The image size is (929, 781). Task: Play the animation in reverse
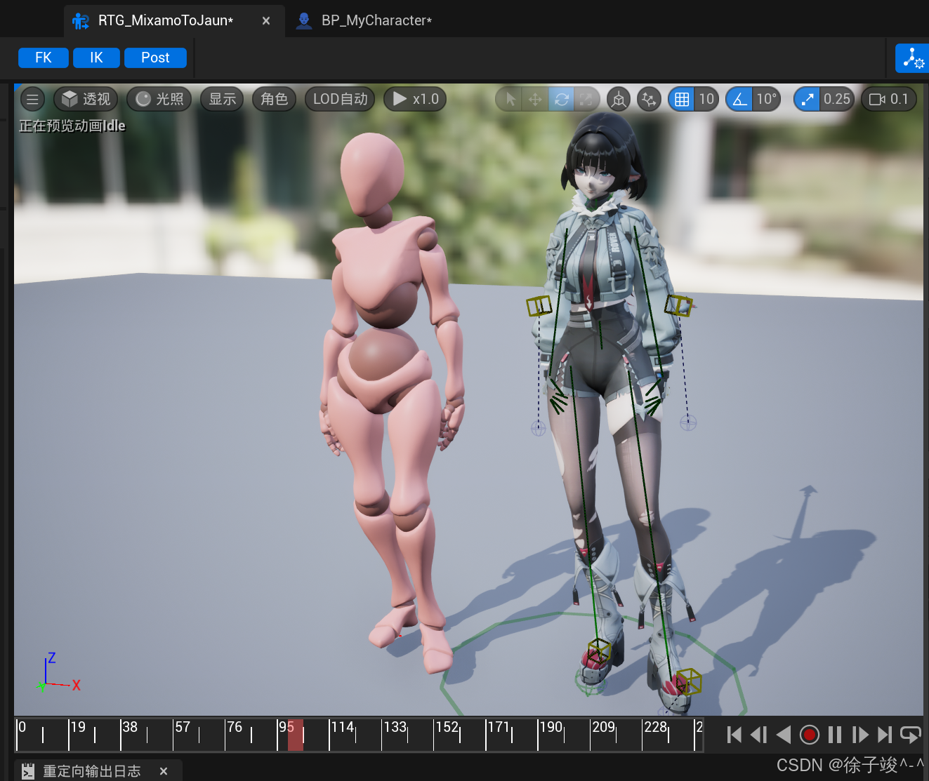(x=784, y=735)
